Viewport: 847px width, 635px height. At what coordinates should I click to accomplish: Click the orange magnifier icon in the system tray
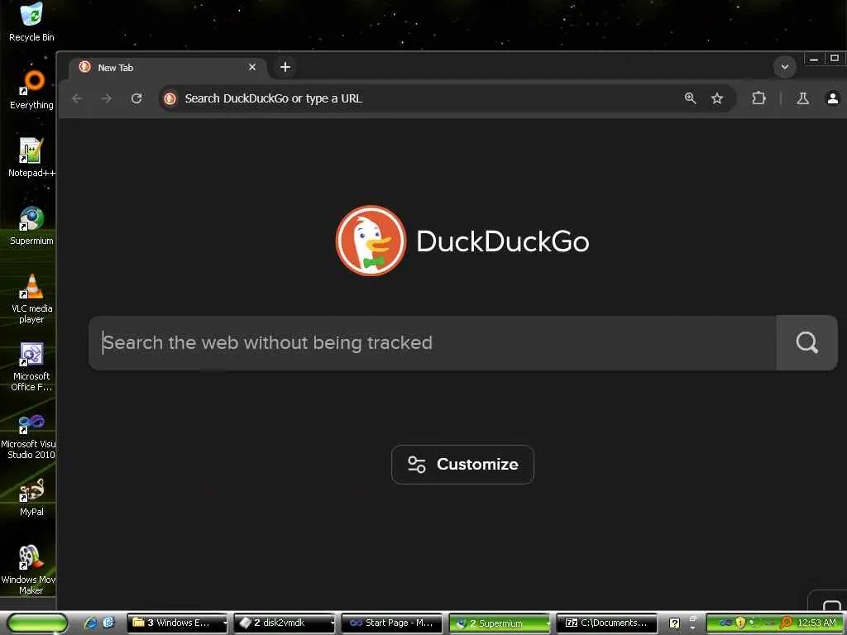[x=786, y=623]
